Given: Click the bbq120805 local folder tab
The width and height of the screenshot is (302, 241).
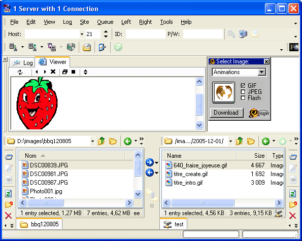Looking at the screenshot, I should pos(39,224).
